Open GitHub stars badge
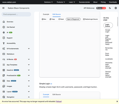 [101, 8]
